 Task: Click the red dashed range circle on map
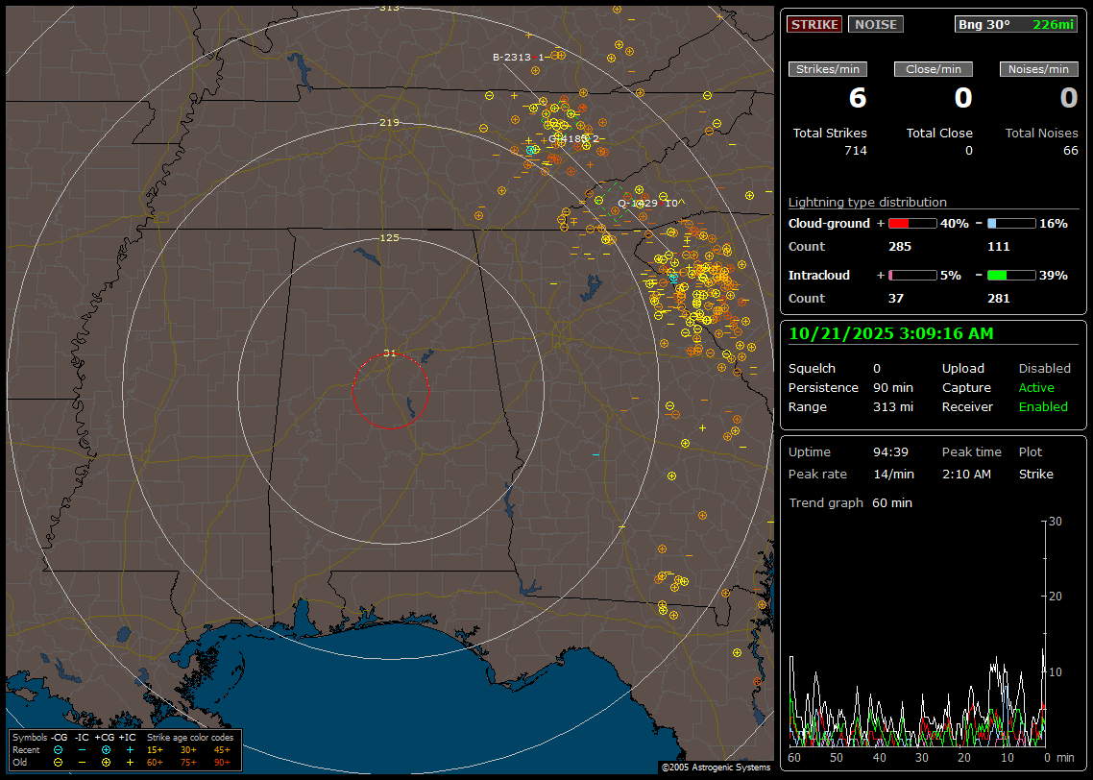pos(352,391)
